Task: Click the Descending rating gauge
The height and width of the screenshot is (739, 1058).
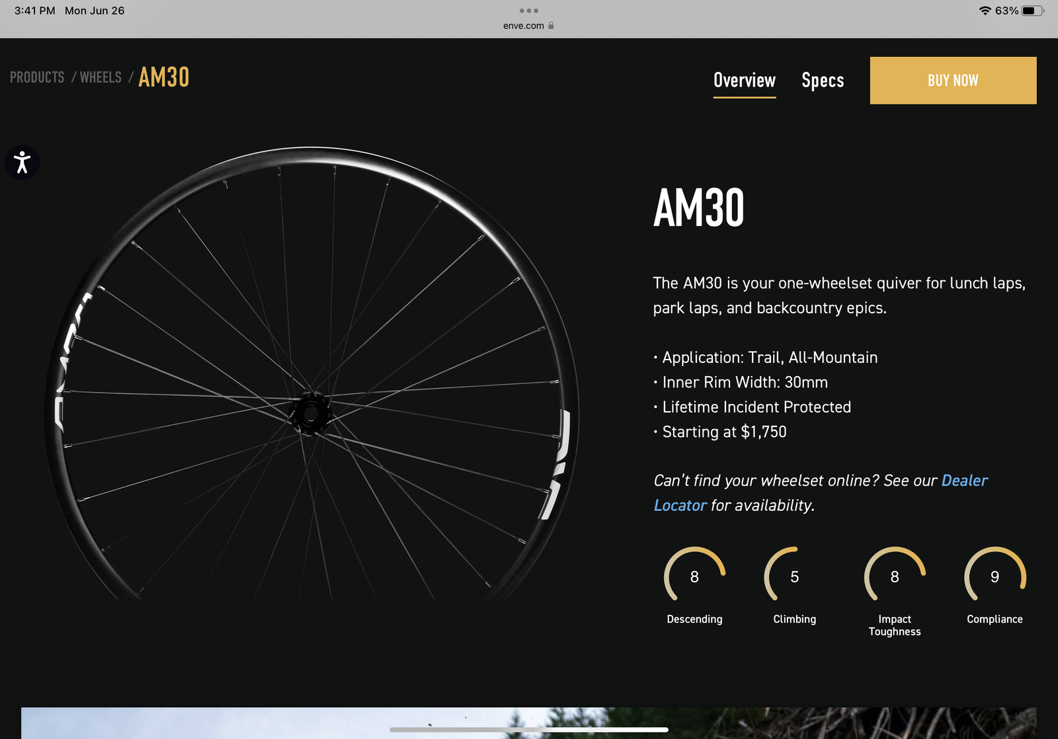Action: pyautogui.click(x=694, y=574)
